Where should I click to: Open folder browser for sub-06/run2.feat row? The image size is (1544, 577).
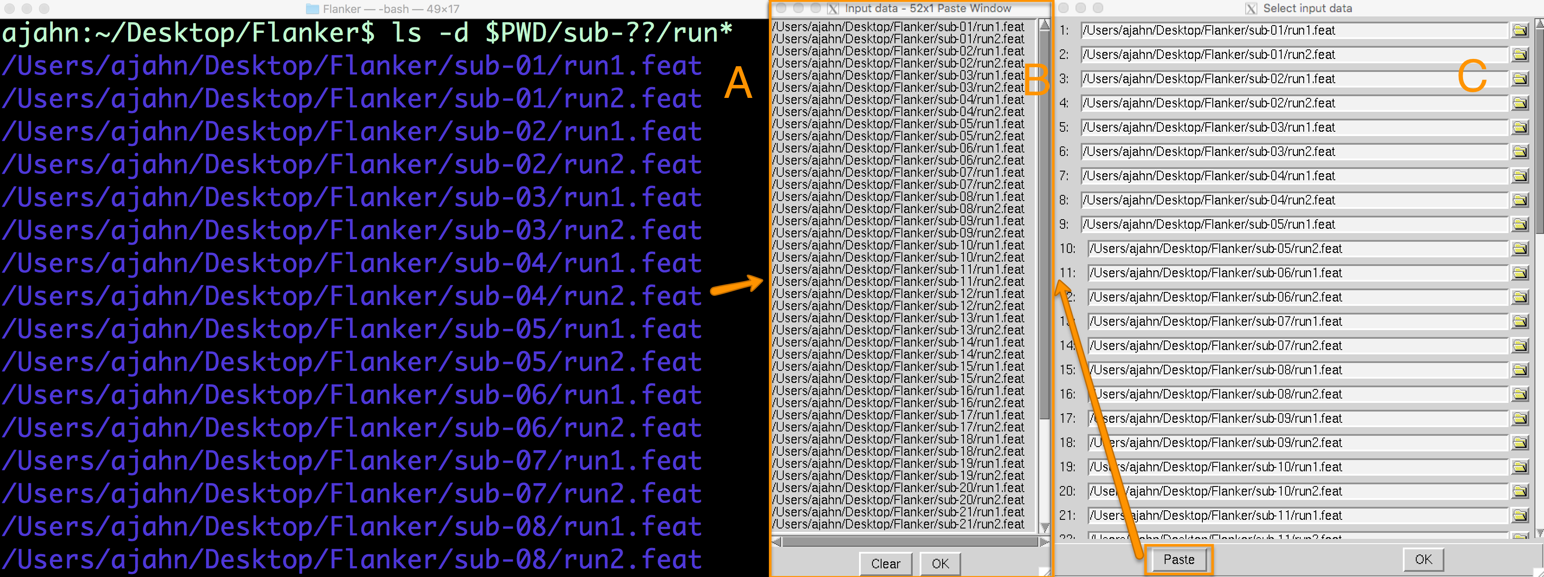(x=1520, y=297)
